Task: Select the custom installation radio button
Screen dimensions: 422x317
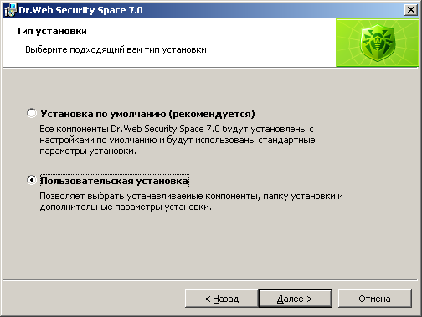Action: click(x=32, y=180)
